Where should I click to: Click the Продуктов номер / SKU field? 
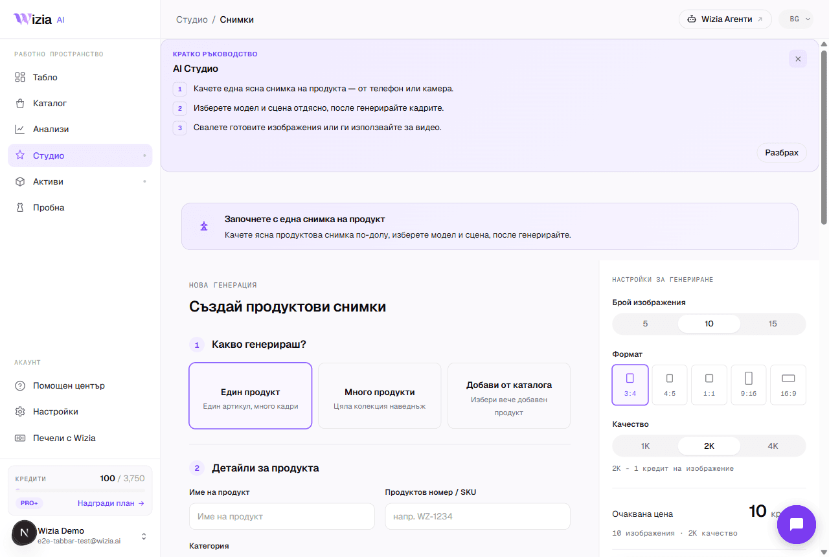(477, 516)
